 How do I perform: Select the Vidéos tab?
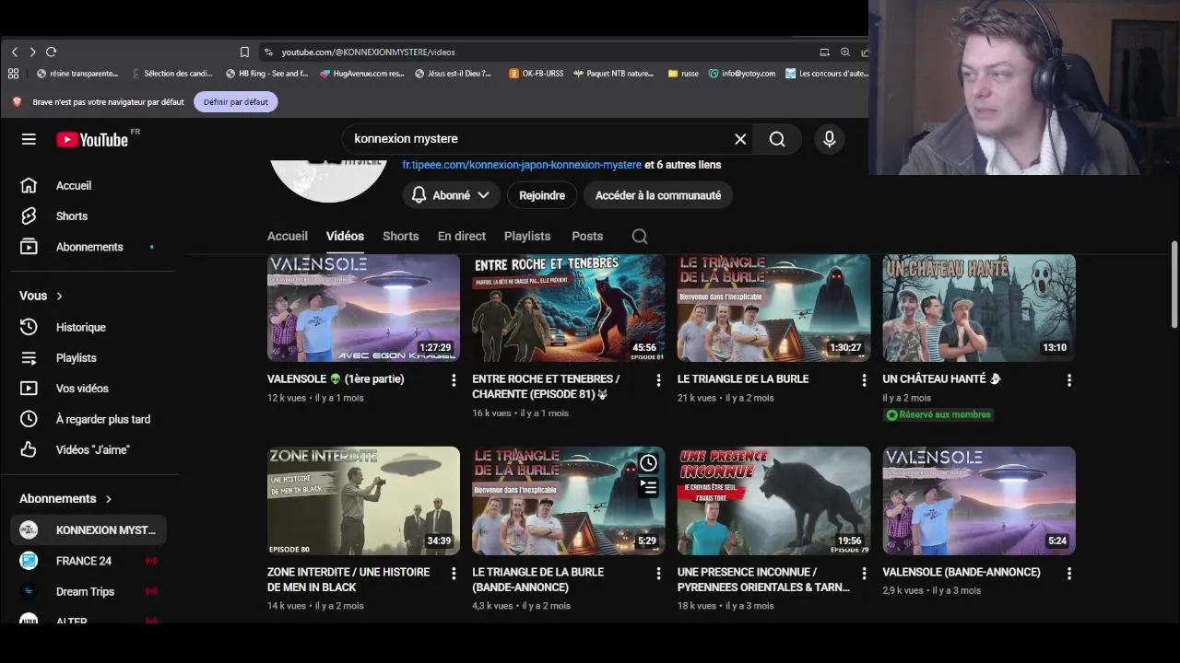pos(345,237)
